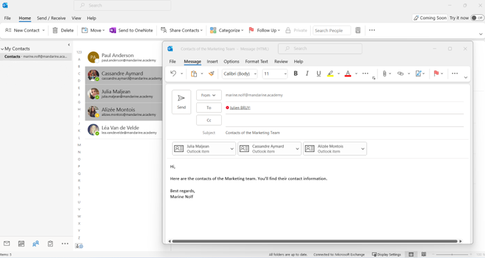Apply red font color

click(x=347, y=73)
